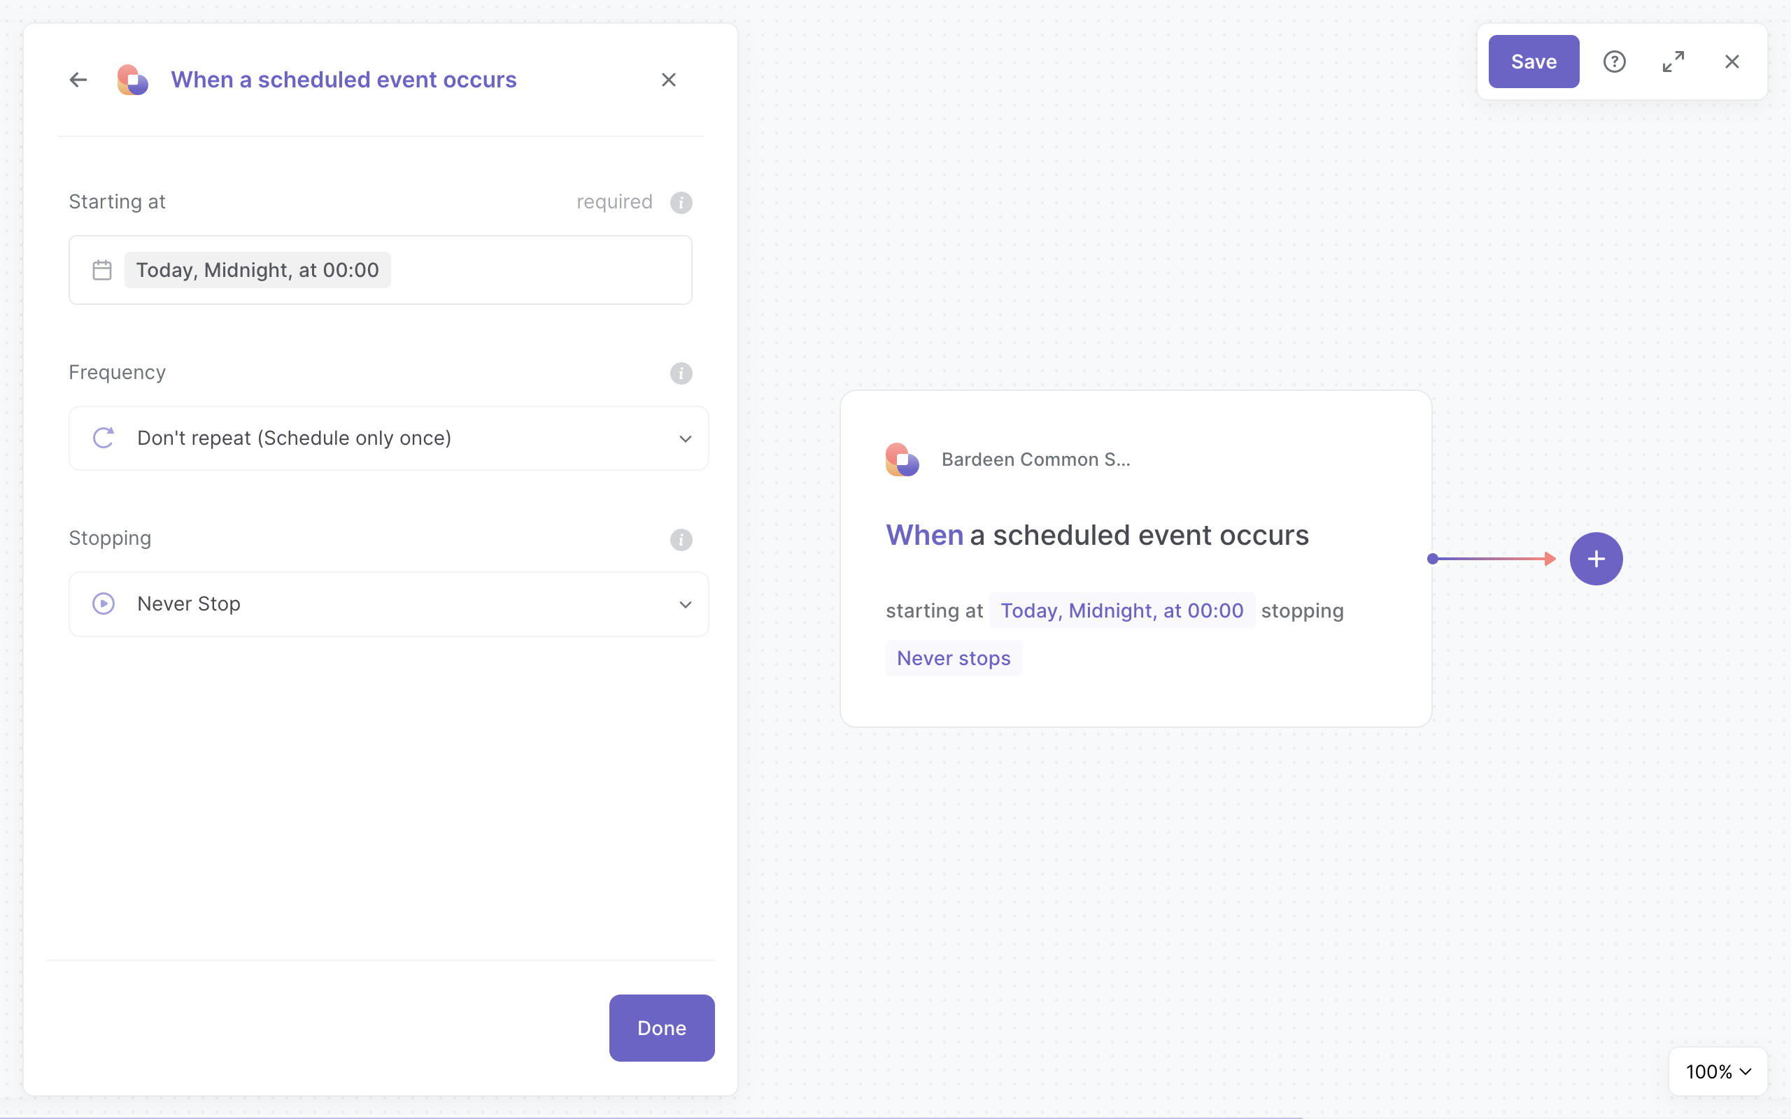1791x1119 pixels.
Task: Click the Today, Midnight tag on card
Action: click(x=1121, y=611)
